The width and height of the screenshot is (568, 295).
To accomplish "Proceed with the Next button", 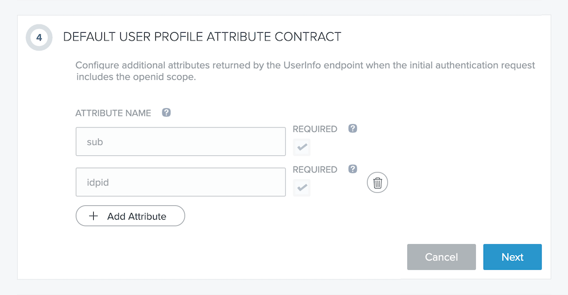I will (512, 257).
